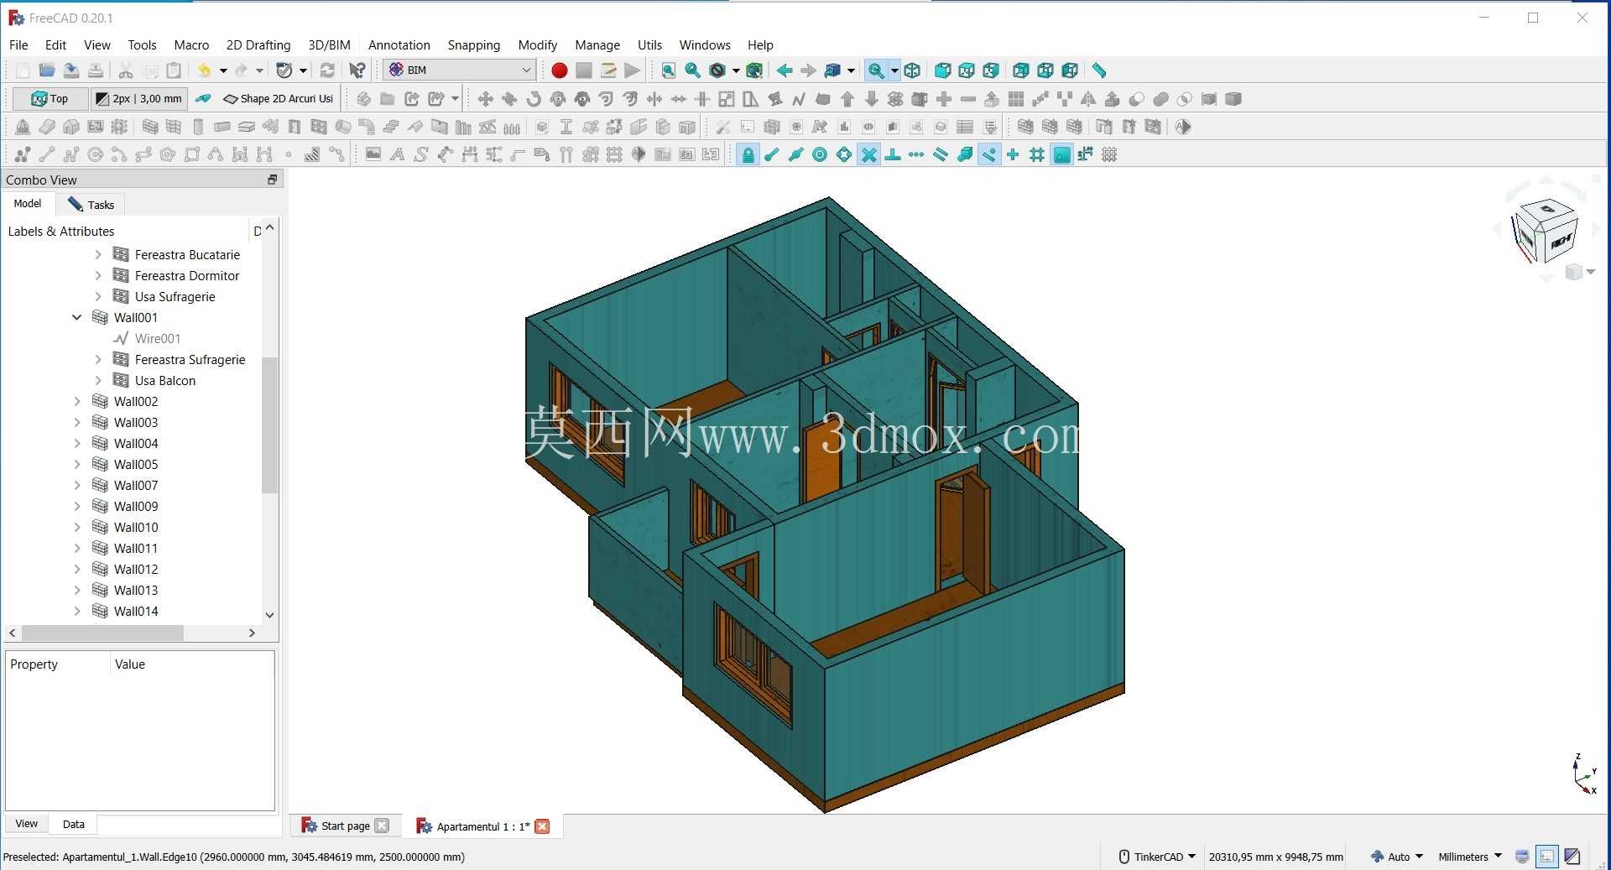Set the top view cube icon
This screenshot has width=1611, height=870.
click(967, 70)
